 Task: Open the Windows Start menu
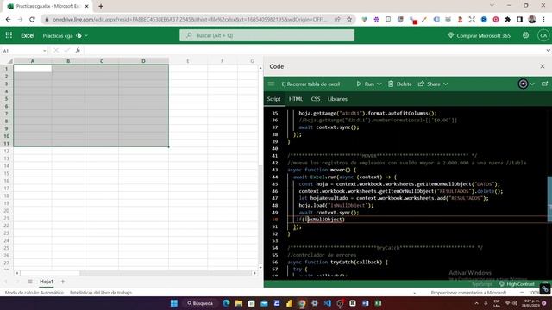(174, 303)
